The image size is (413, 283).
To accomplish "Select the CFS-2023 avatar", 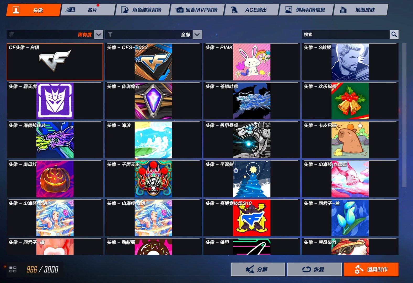I will [153, 62].
